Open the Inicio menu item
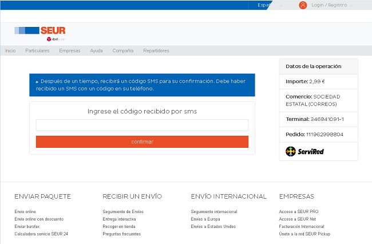 10,51
